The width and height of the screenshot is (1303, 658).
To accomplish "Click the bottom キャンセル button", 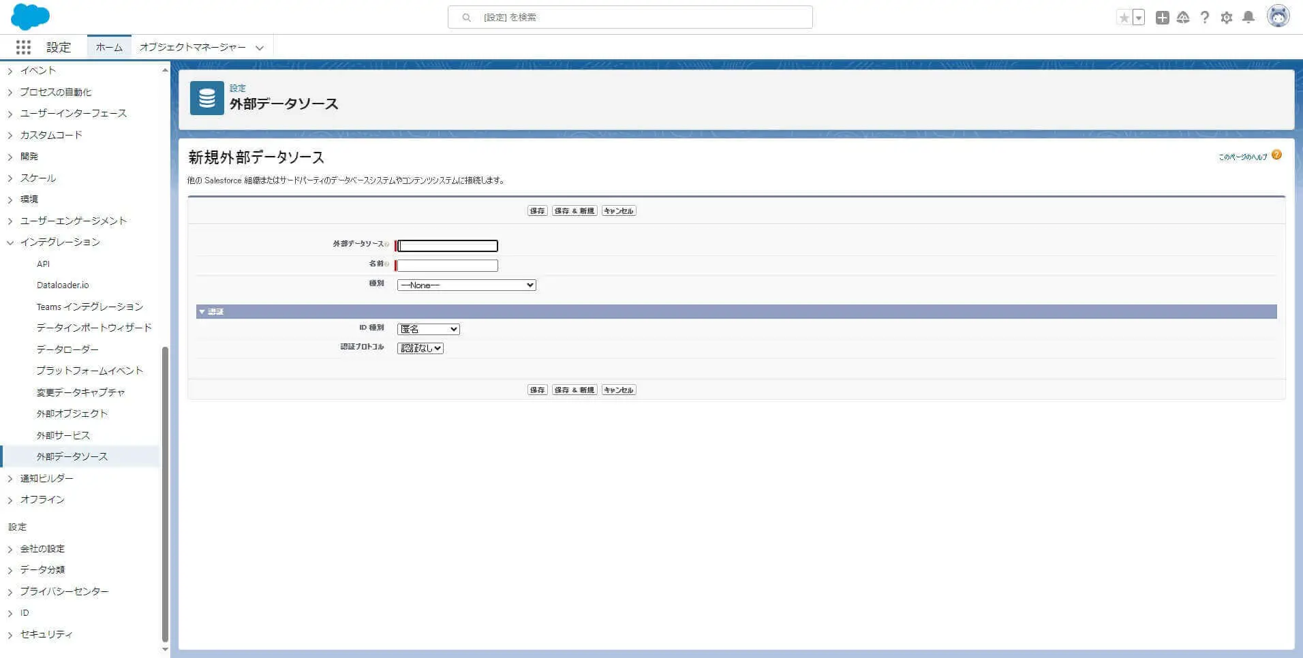I will click(x=619, y=390).
